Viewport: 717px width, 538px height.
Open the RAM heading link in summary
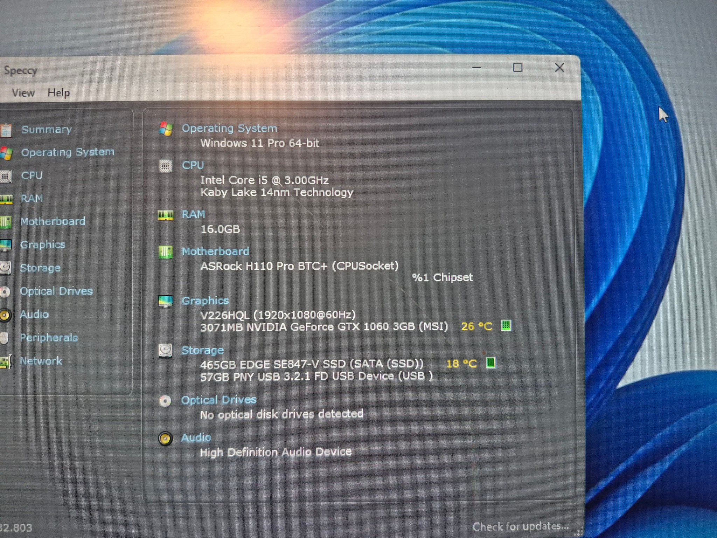(x=193, y=214)
